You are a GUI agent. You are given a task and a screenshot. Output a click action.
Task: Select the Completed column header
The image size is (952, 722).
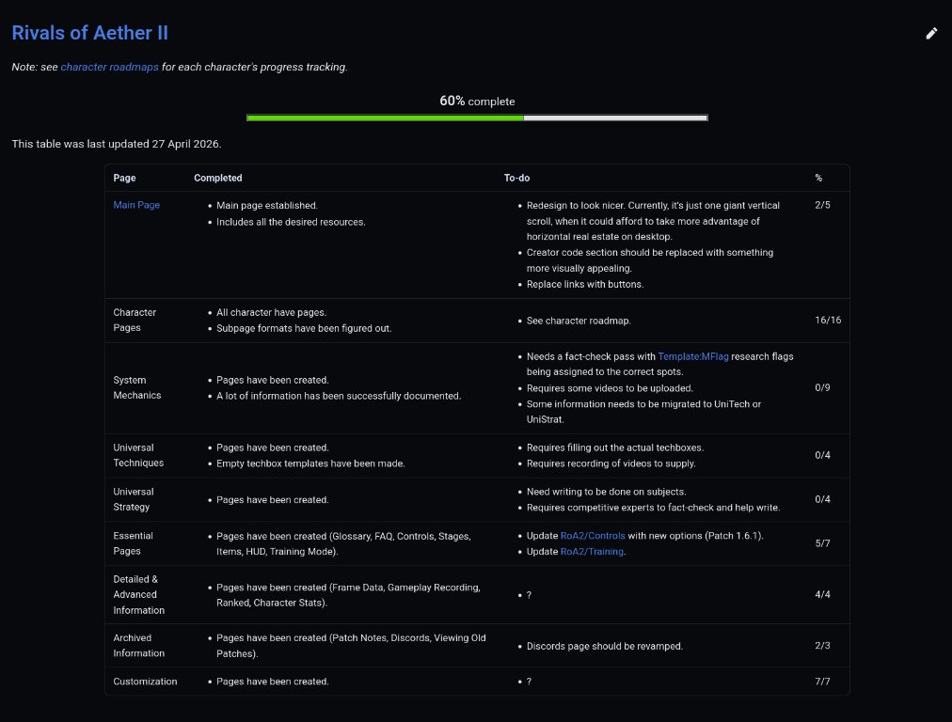218,178
